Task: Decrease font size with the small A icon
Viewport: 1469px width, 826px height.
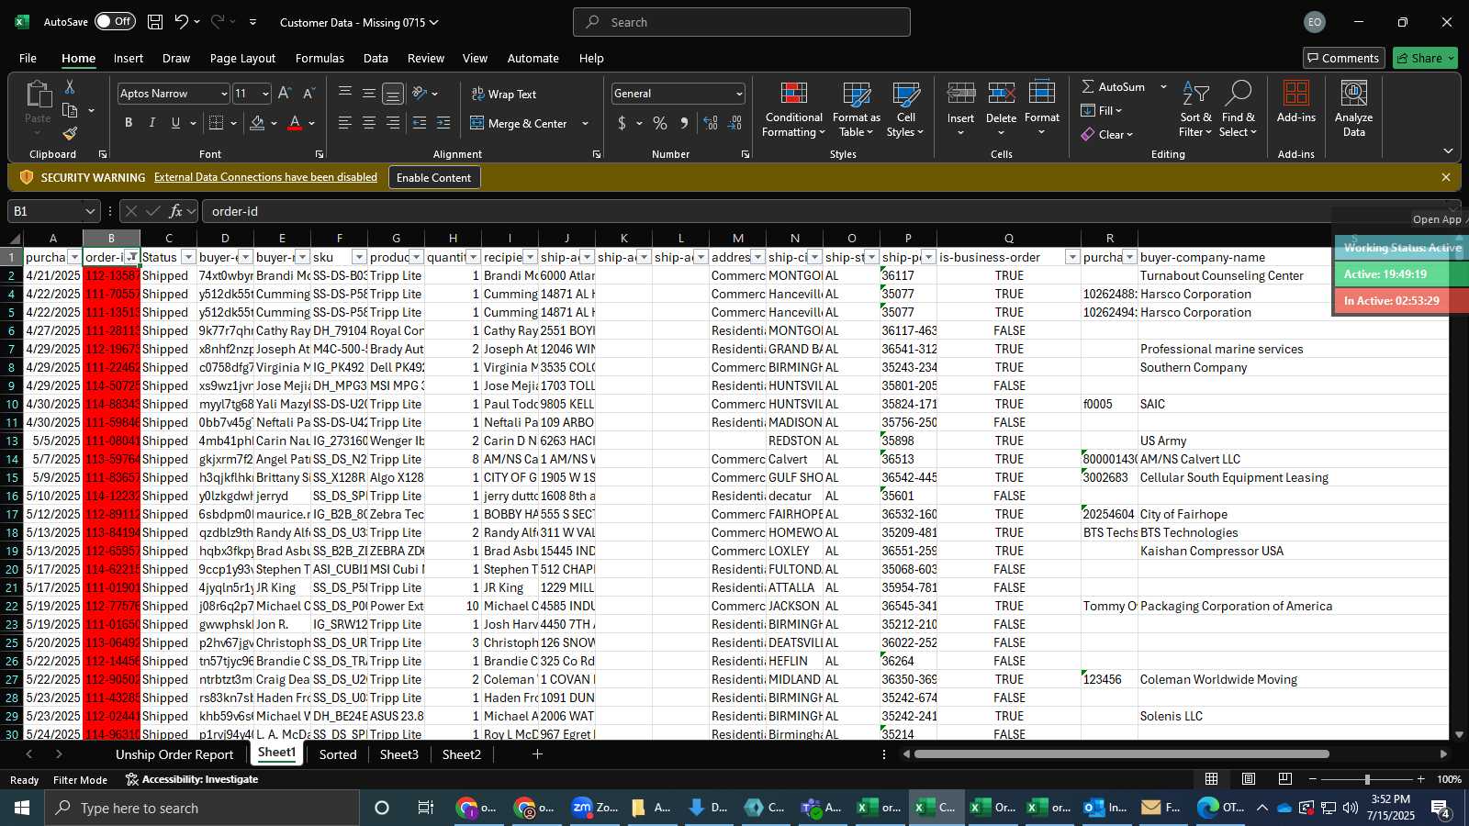Action: point(308,94)
